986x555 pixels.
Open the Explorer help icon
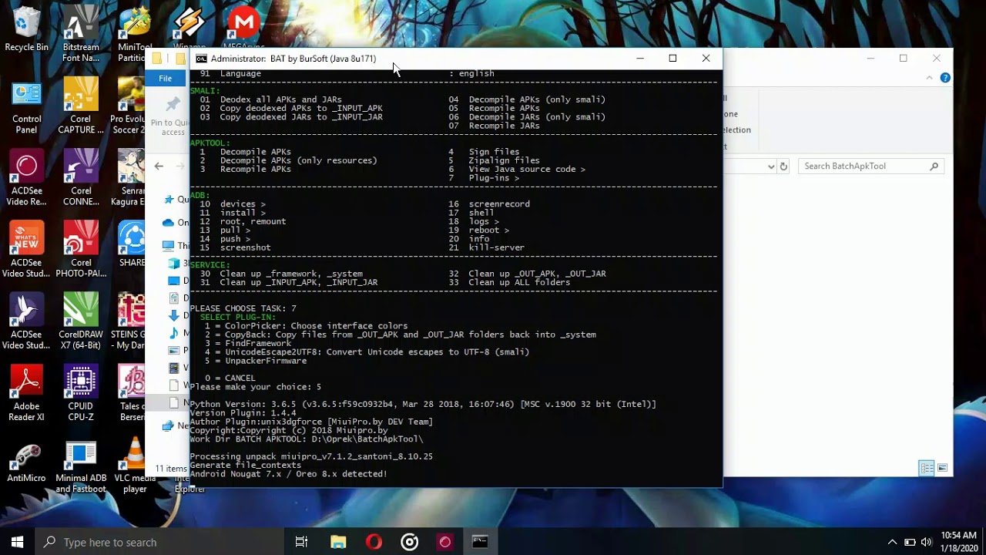point(945,78)
